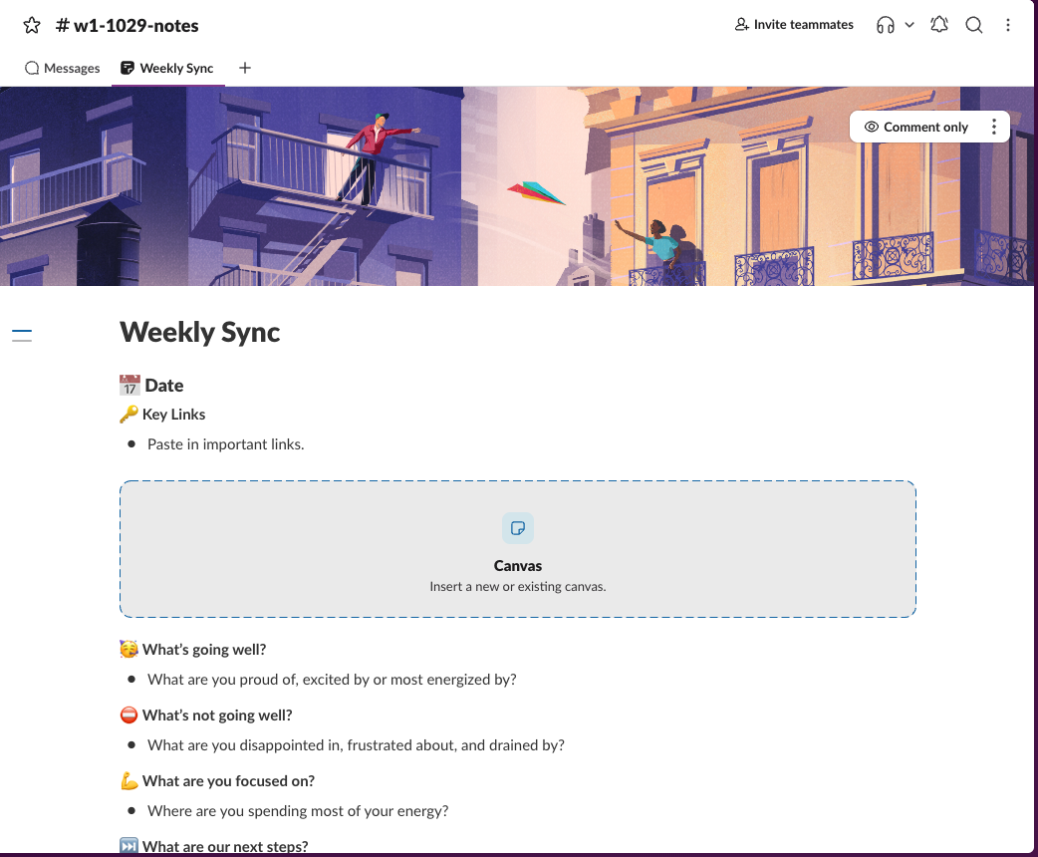Click the no-entry emoji beside not going well
This screenshot has width=1038, height=857.
130,714
